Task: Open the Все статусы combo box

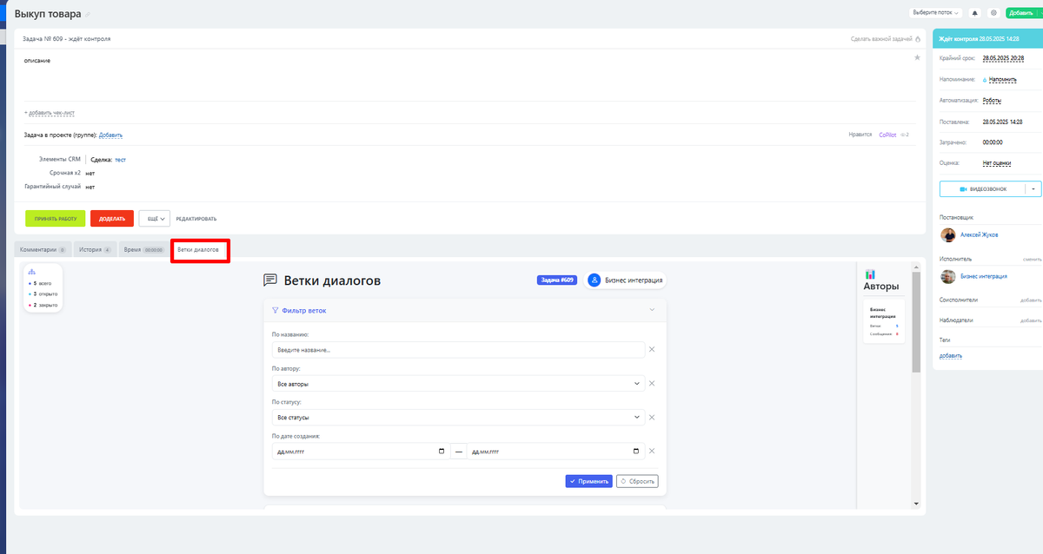Action: (458, 417)
